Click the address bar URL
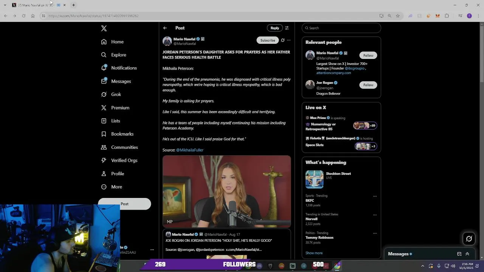 [x=93, y=16]
